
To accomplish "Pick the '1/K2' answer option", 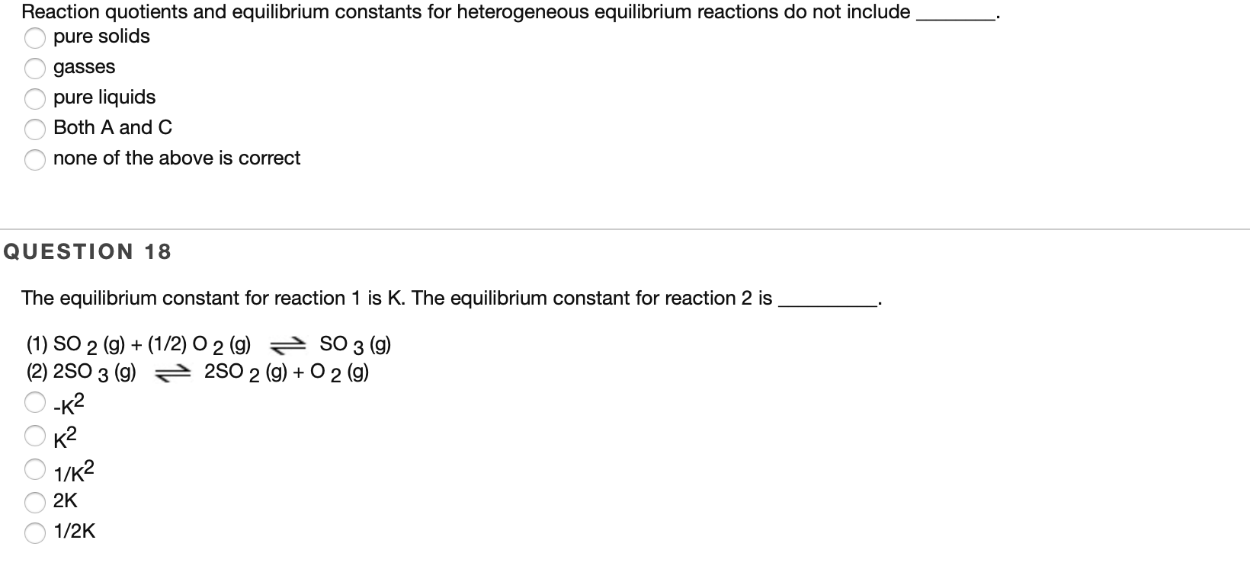I will (35, 470).
